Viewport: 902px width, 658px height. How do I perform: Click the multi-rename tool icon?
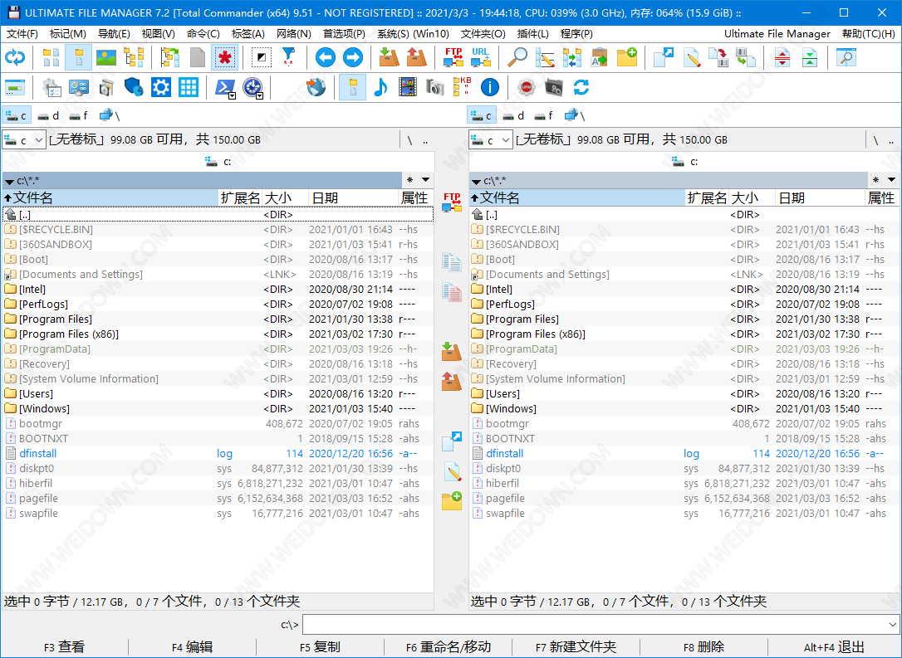[x=545, y=57]
